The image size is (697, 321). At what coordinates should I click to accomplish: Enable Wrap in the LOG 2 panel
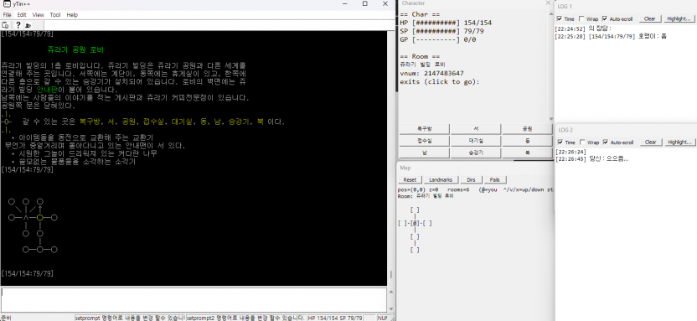tap(582, 142)
